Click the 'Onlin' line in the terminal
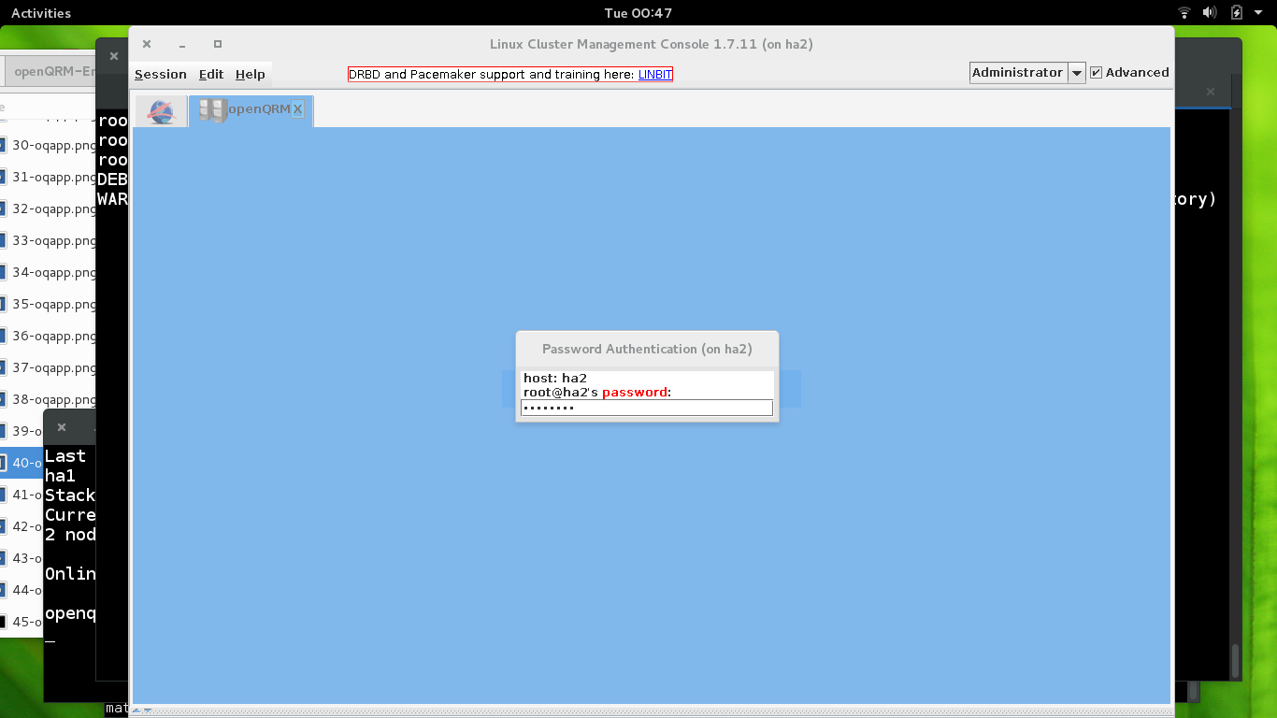 pos(70,574)
